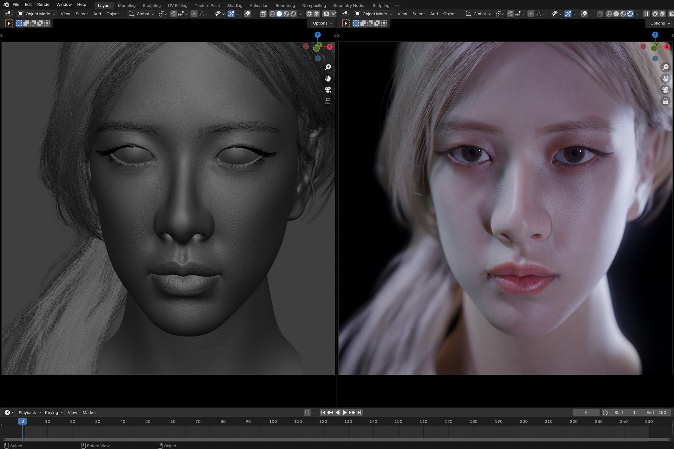Click the Options button in left viewport header
This screenshot has height=449, width=674.
click(x=321, y=23)
